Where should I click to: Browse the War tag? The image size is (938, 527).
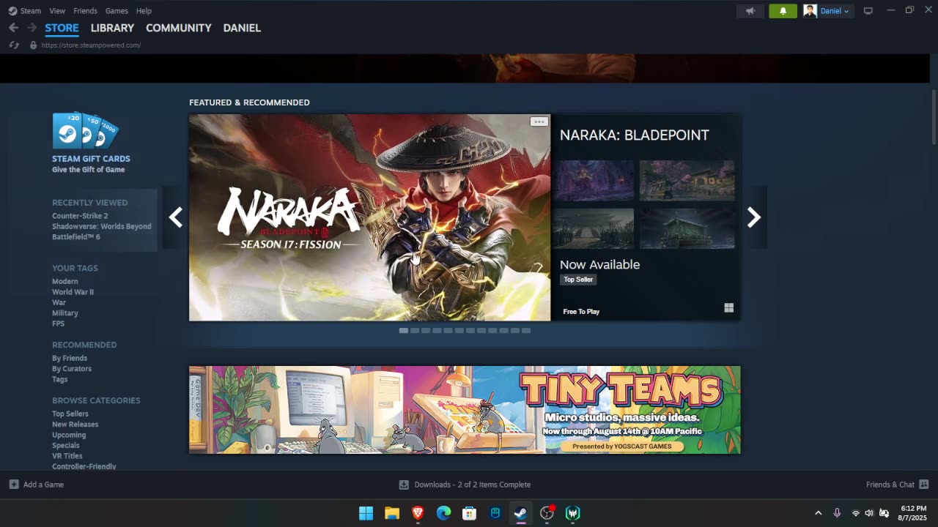tap(59, 302)
